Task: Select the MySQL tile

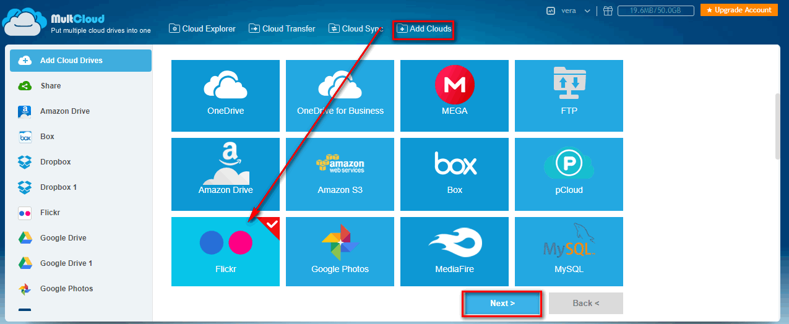Action: 569,252
